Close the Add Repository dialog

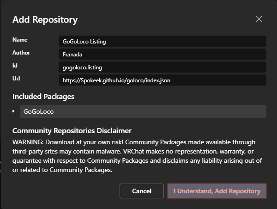[259, 19]
